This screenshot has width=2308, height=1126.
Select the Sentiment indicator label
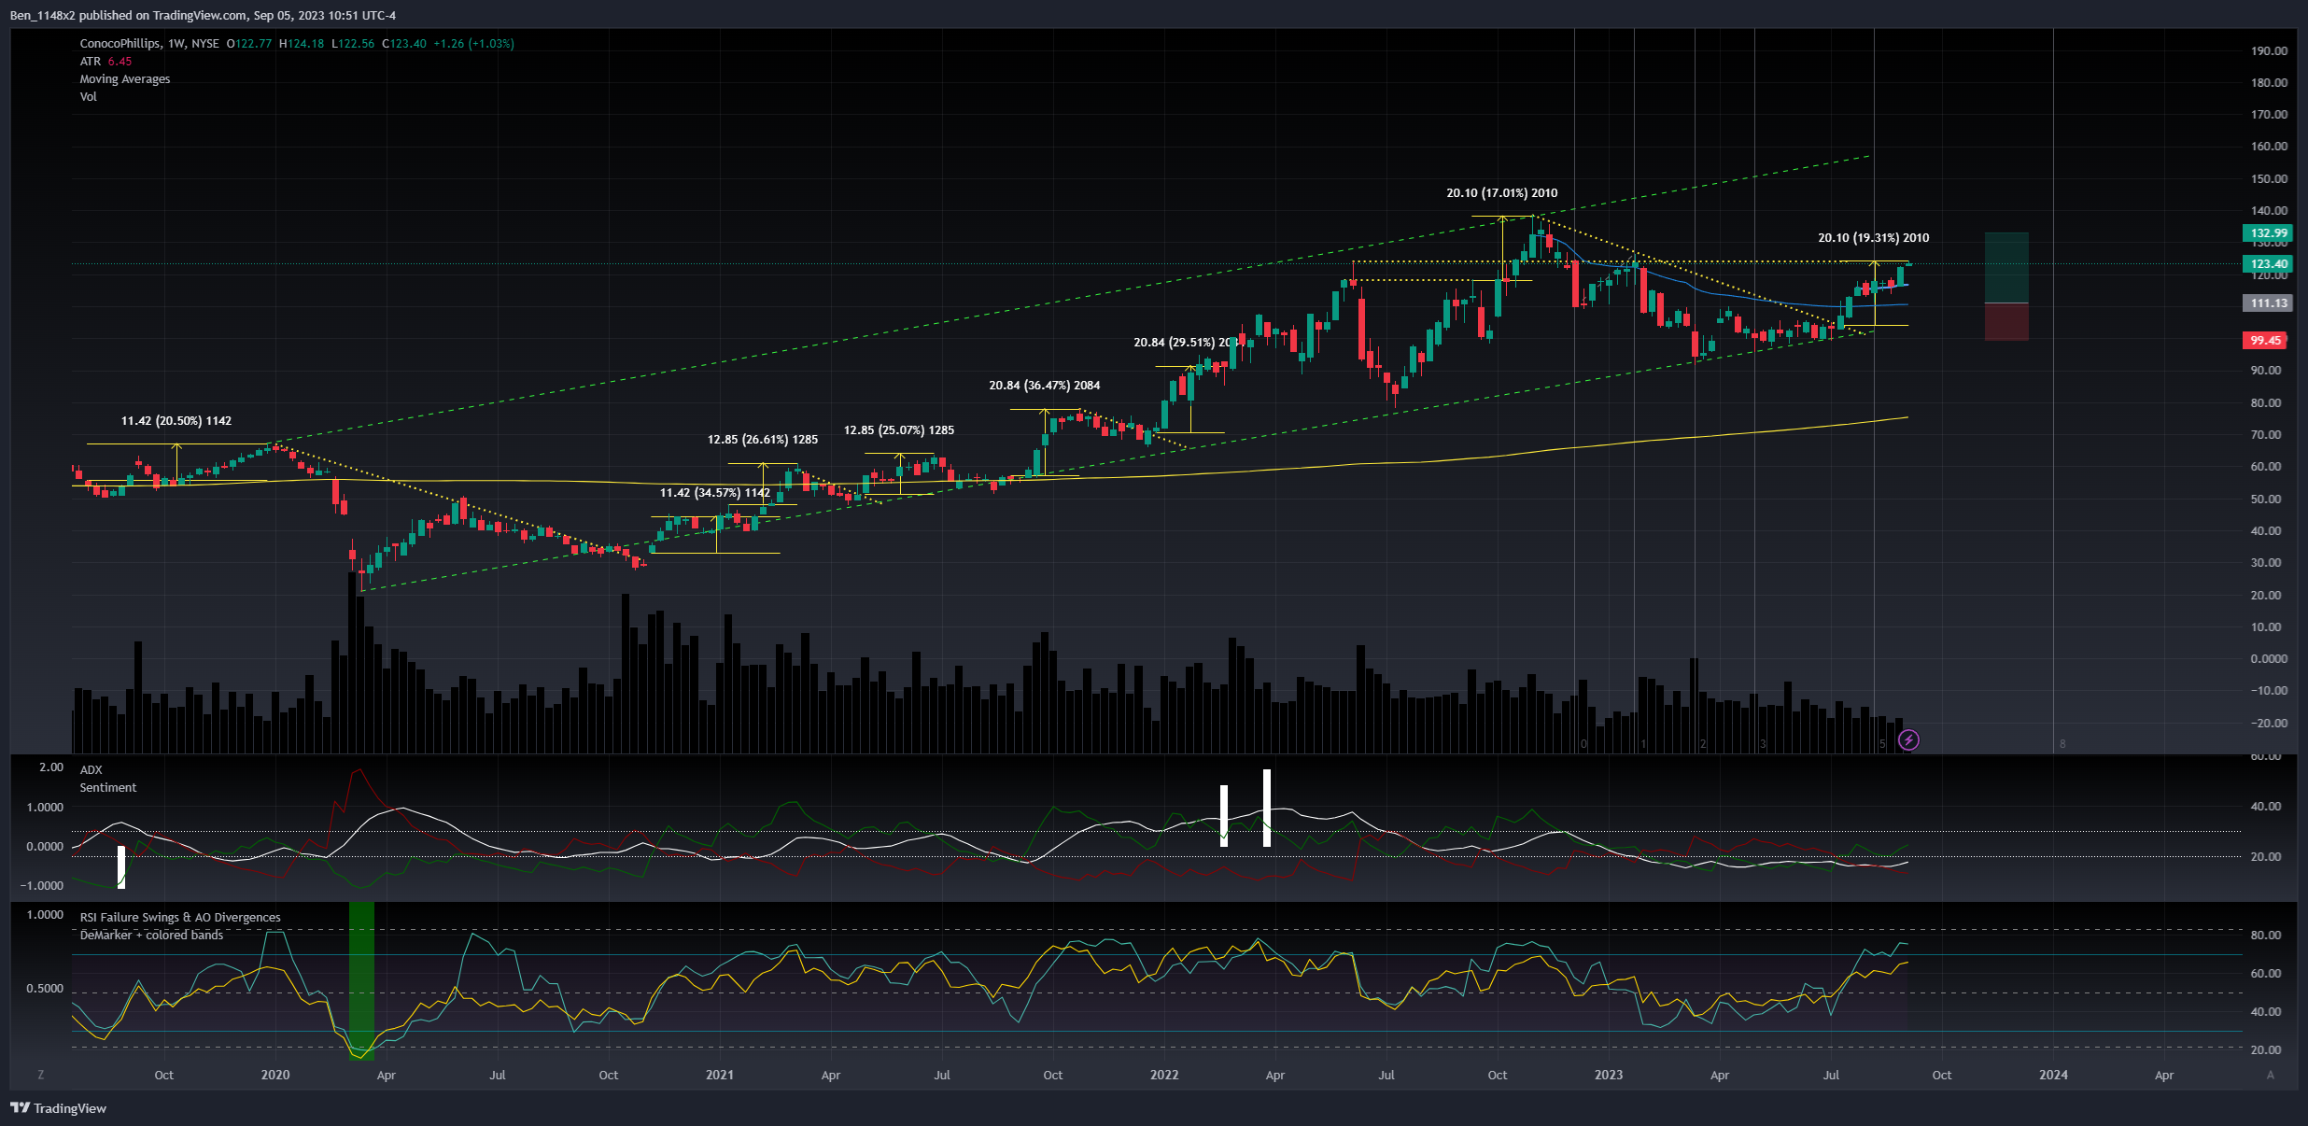[x=108, y=788]
